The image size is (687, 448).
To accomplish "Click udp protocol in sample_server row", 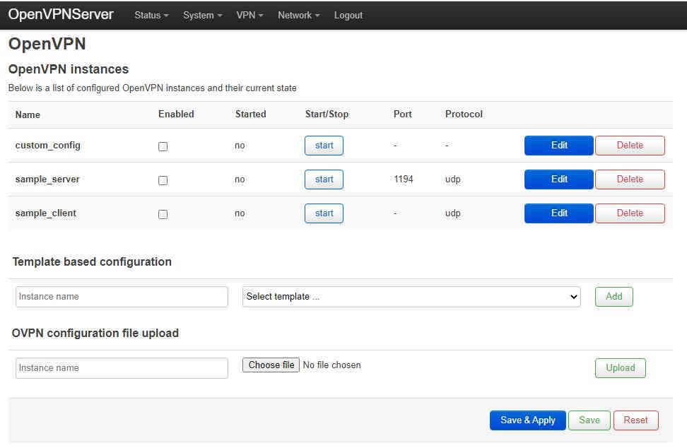I will click(452, 179).
